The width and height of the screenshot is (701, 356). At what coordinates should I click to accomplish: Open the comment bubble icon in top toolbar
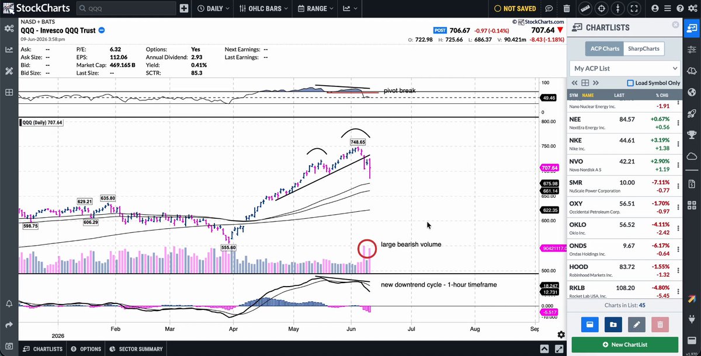coord(549,9)
